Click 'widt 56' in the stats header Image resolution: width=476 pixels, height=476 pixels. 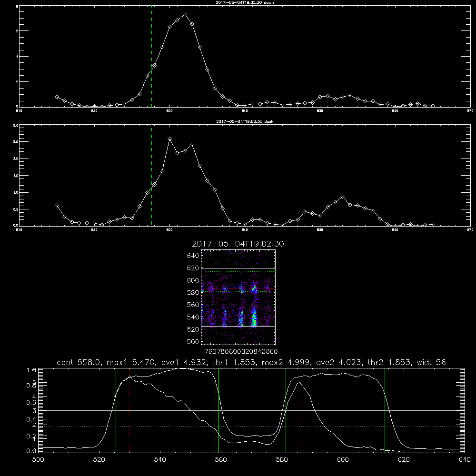click(x=431, y=362)
